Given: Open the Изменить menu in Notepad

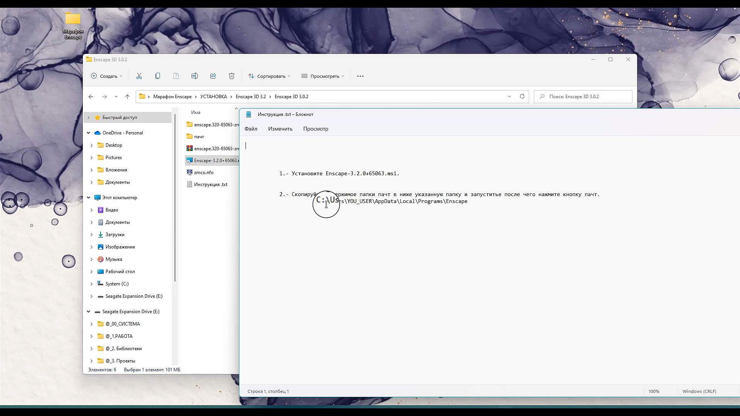Looking at the screenshot, I should (280, 129).
